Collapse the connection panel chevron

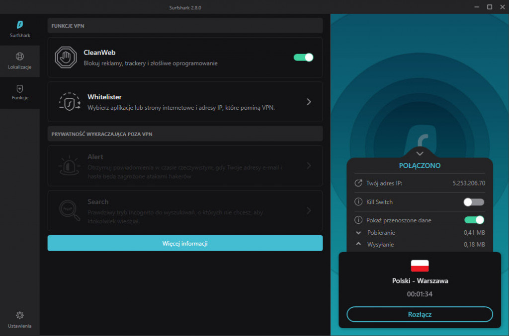click(x=420, y=153)
